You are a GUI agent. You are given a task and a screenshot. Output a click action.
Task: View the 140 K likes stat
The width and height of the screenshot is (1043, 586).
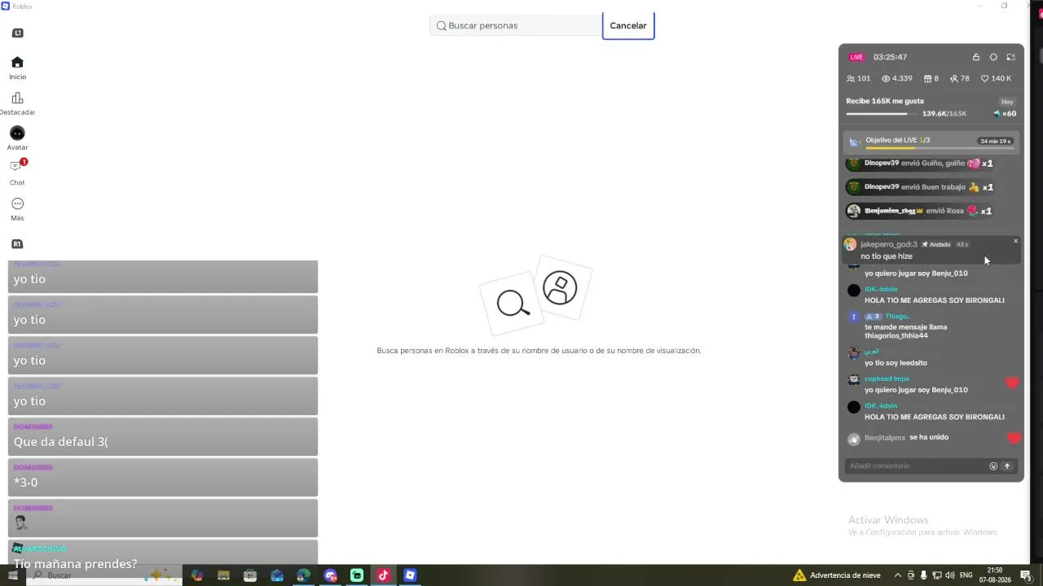point(996,79)
